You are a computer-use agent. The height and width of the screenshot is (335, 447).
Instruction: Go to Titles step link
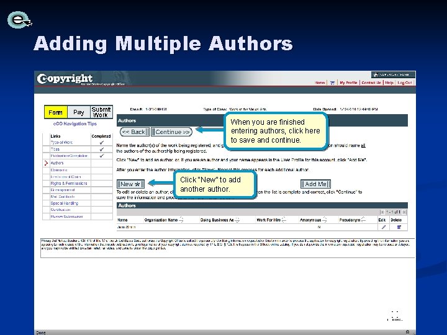click(55, 150)
